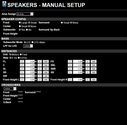Click Set for Front Height R
This screenshot has height=125, width=127.
94,80
